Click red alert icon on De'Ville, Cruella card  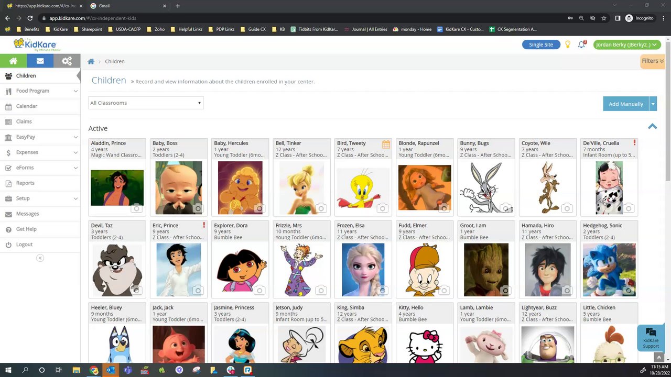(x=634, y=142)
